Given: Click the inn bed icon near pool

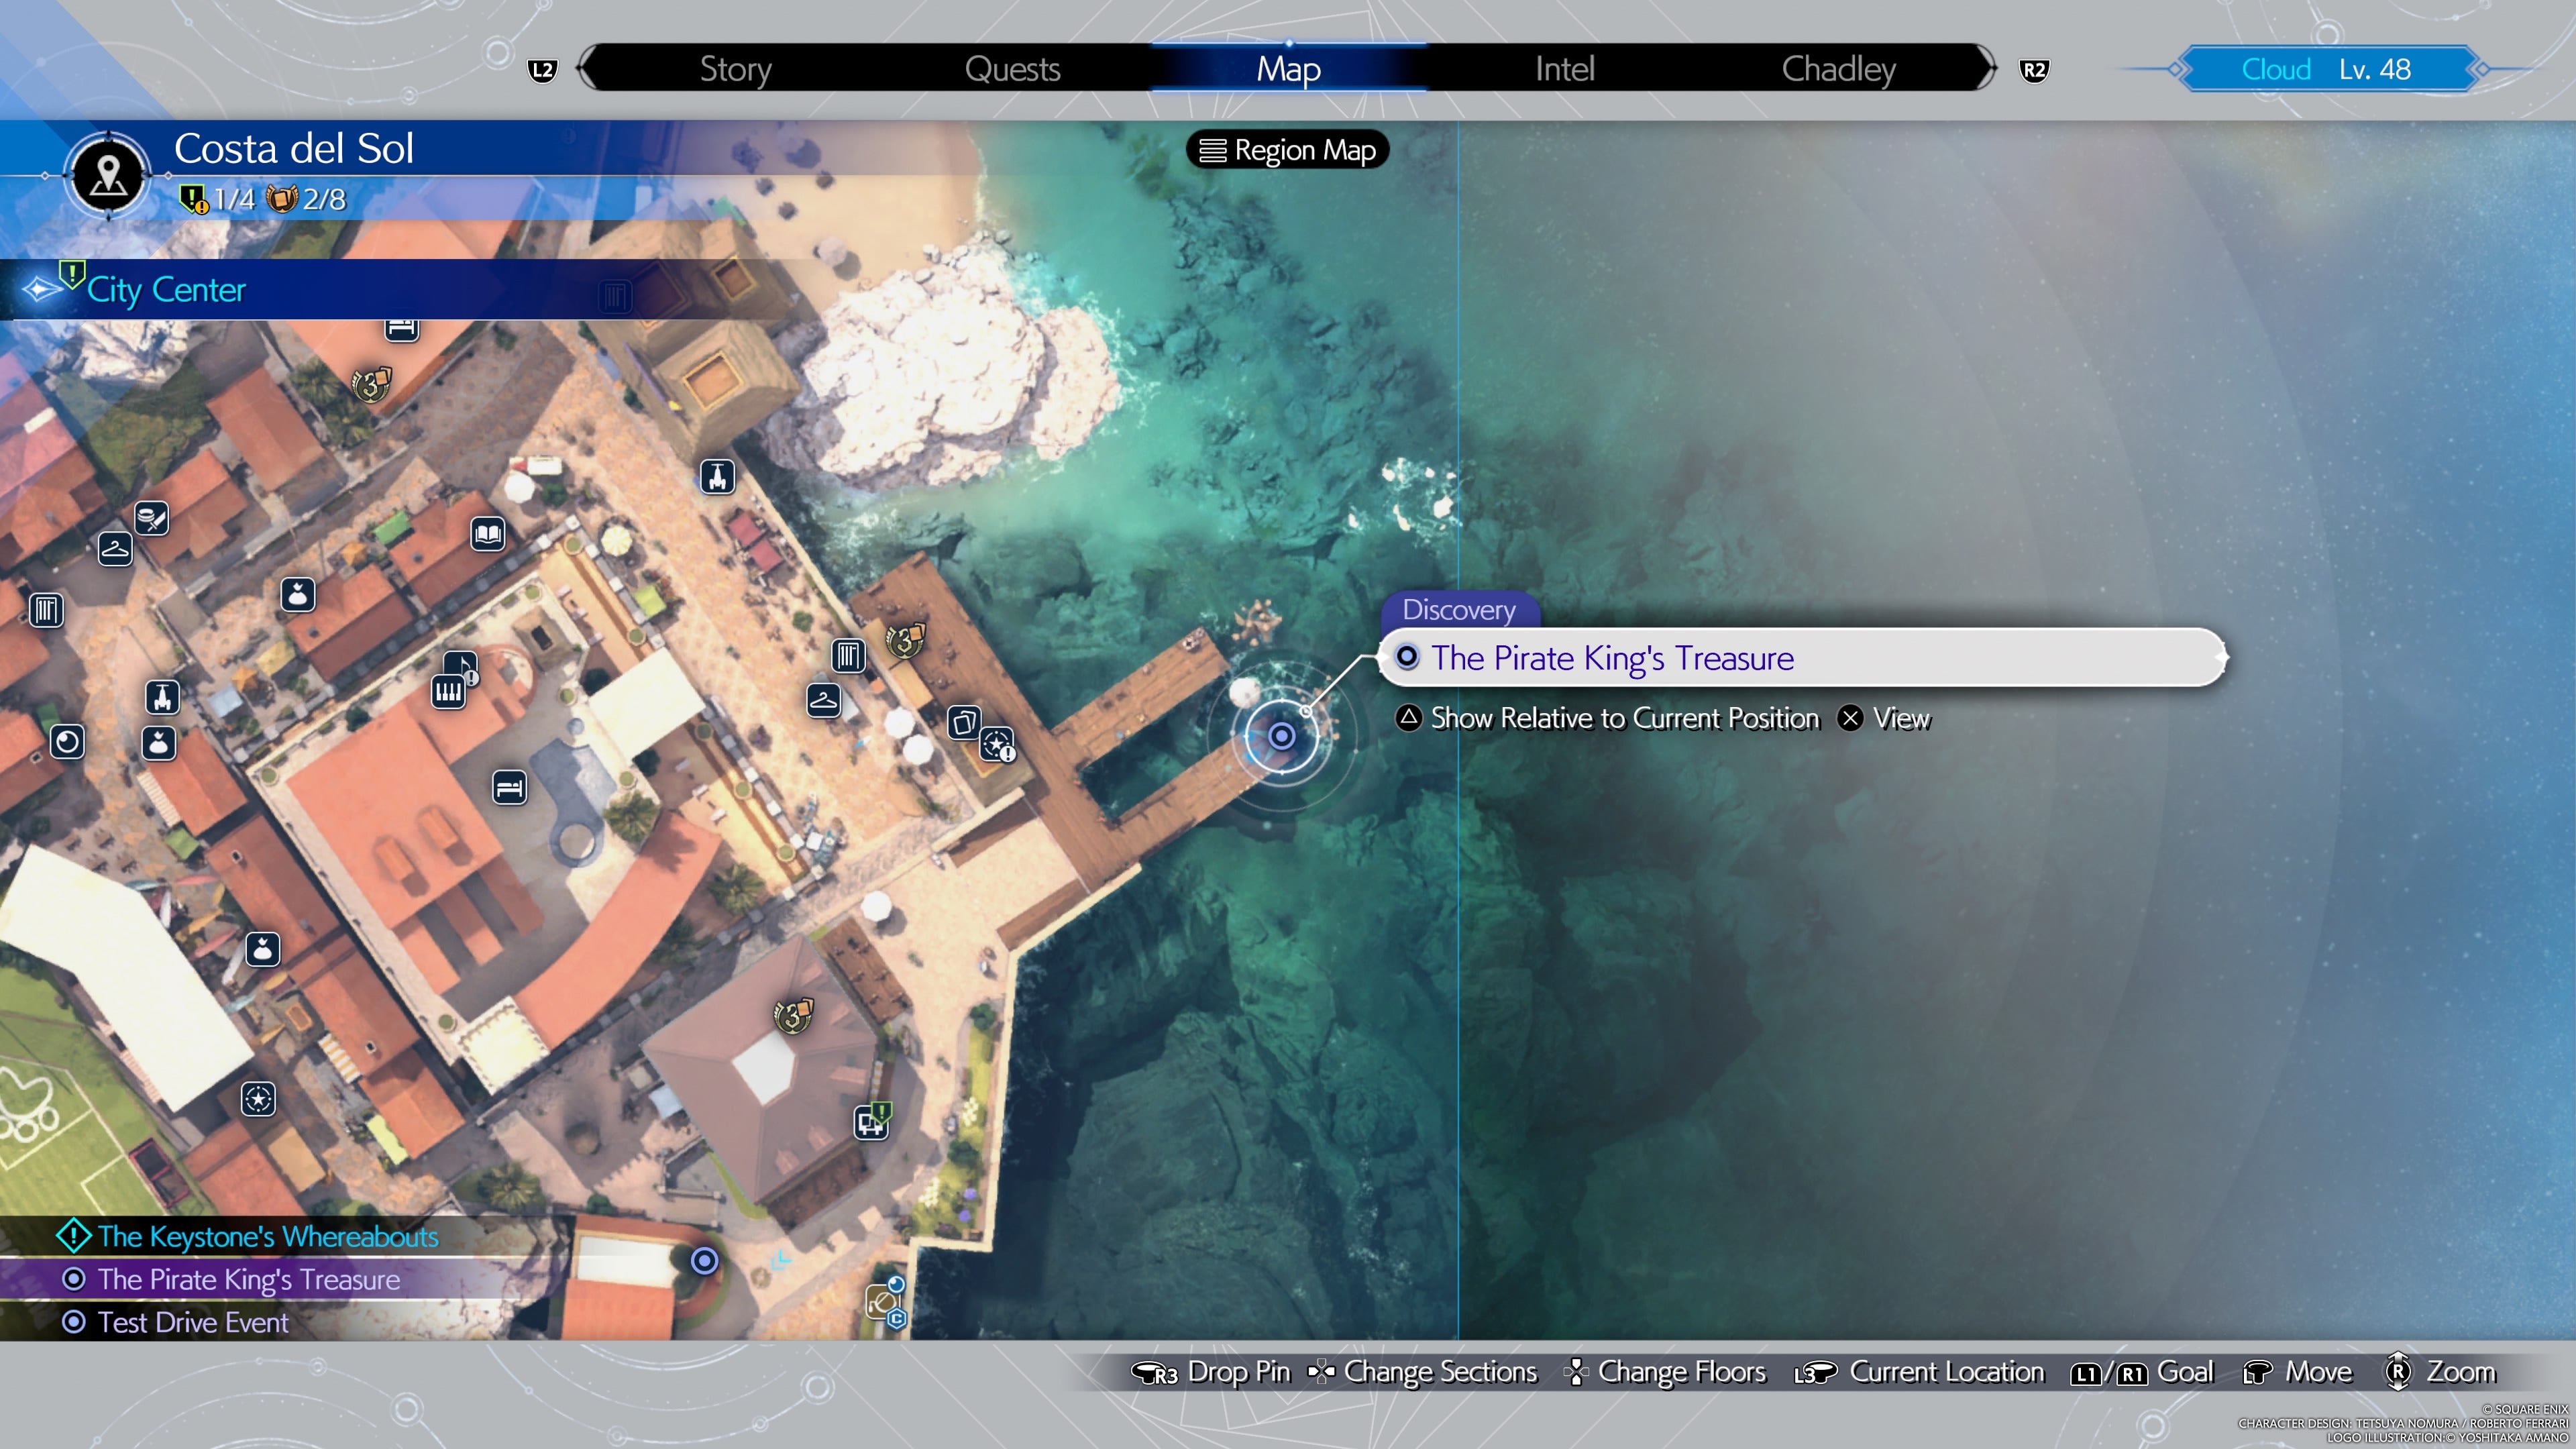Looking at the screenshot, I should [x=509, y=788].
